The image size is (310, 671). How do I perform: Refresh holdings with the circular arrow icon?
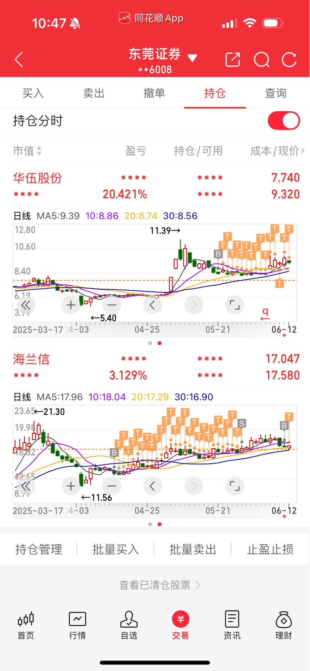point(289,60)
